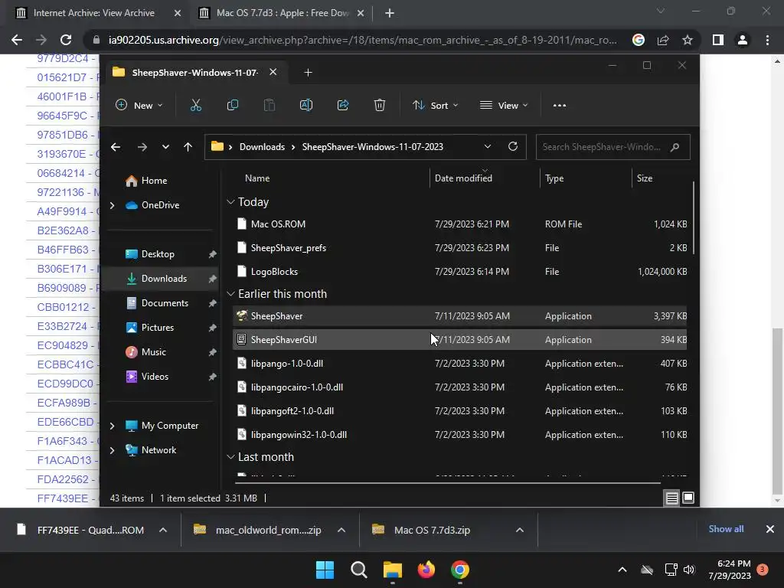Image resolution: width=784 pixels, height=588 pixels.
Task: Close the Chrome downloads bar
Action: pyautogui.click(x=770, y=529)
